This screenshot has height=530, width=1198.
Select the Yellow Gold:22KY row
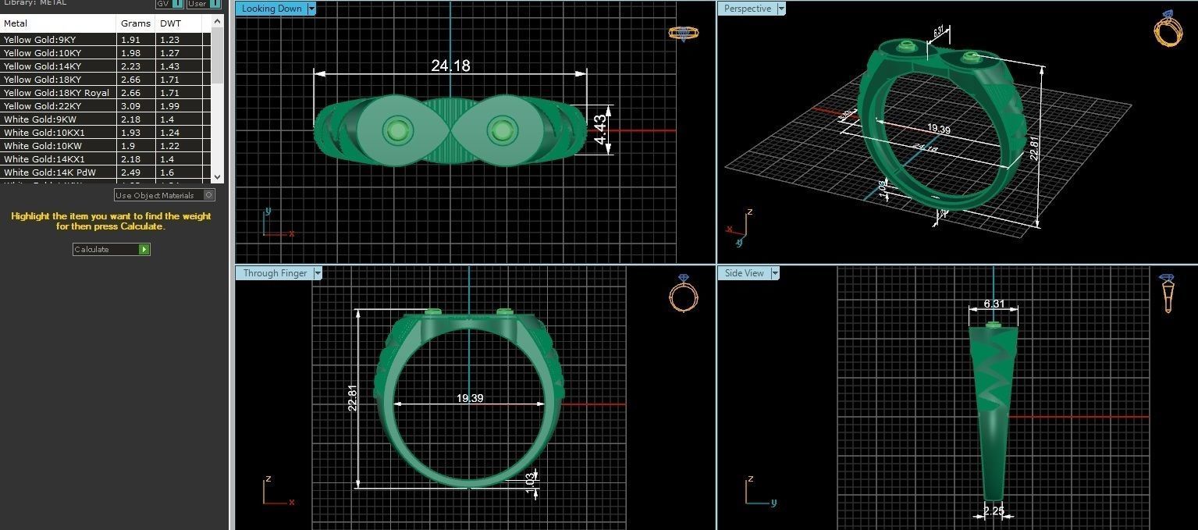[x=105, y=106]
